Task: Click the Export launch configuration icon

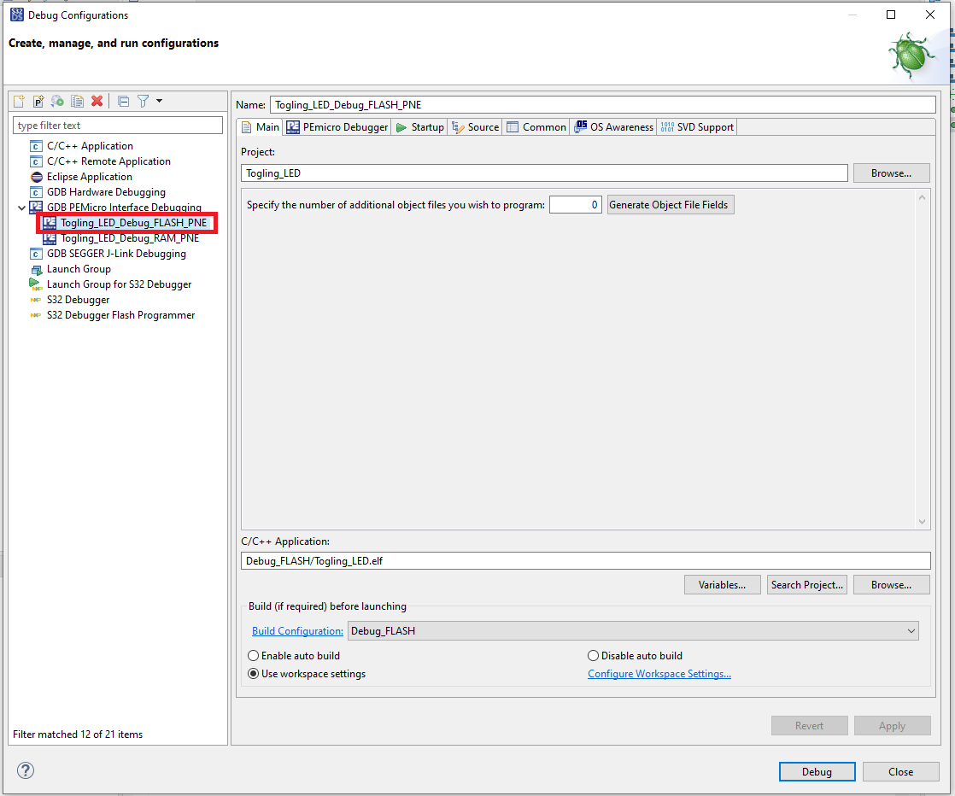Action: (57, 101)
